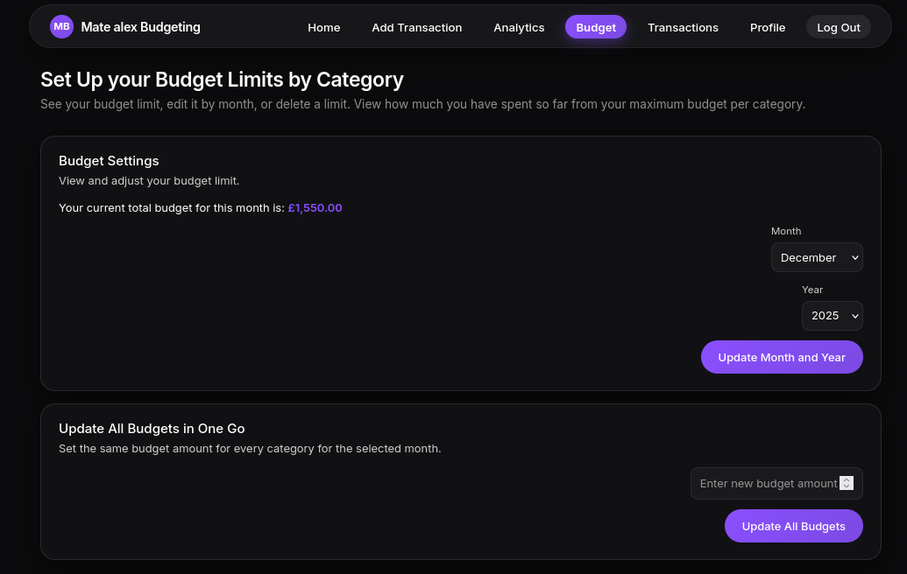907x574 pixels.
Task: Click the Enter new budget amount field
Action: click(x=767, y=483)
